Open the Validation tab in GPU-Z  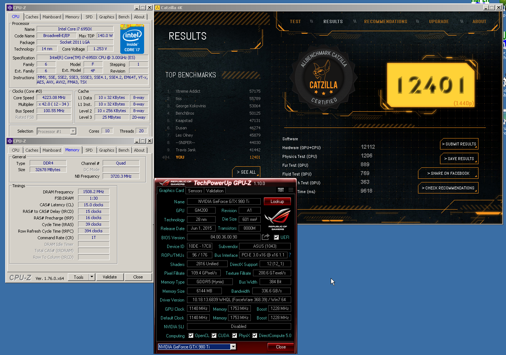pyautogui.click(x=215, y=191)
